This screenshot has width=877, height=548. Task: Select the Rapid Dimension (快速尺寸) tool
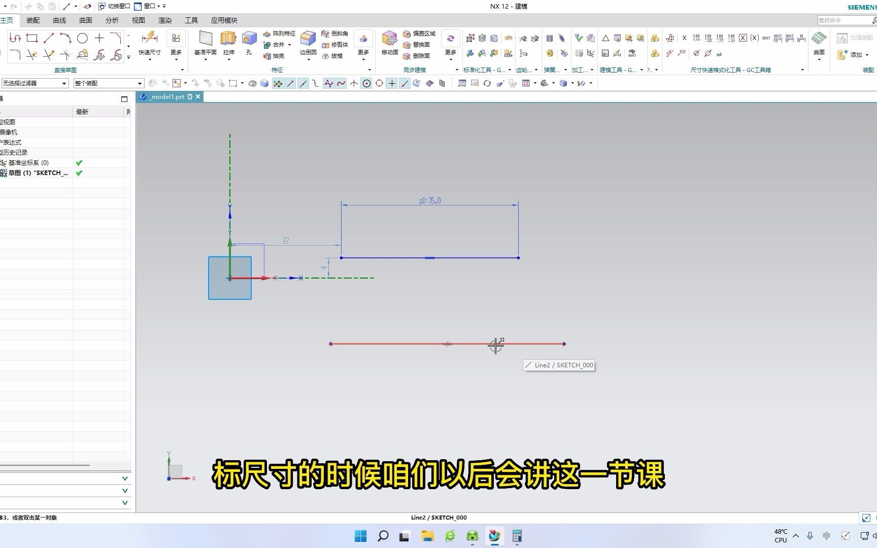click(150, 42)
